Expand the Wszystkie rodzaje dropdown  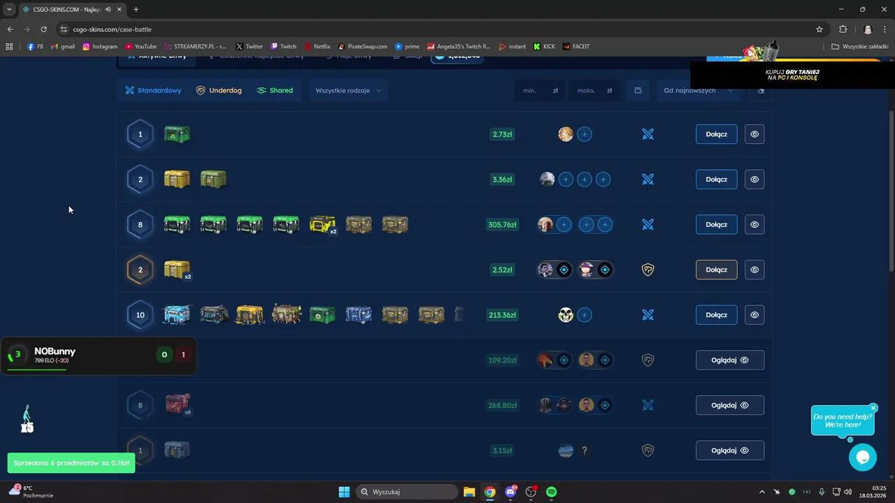coord(348,91)
